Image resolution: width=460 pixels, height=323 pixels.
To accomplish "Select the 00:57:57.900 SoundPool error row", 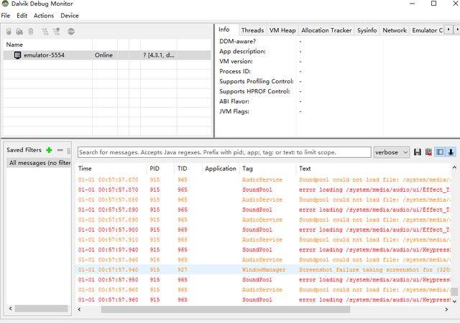I will pyautogui.click(x=264, y=230).
